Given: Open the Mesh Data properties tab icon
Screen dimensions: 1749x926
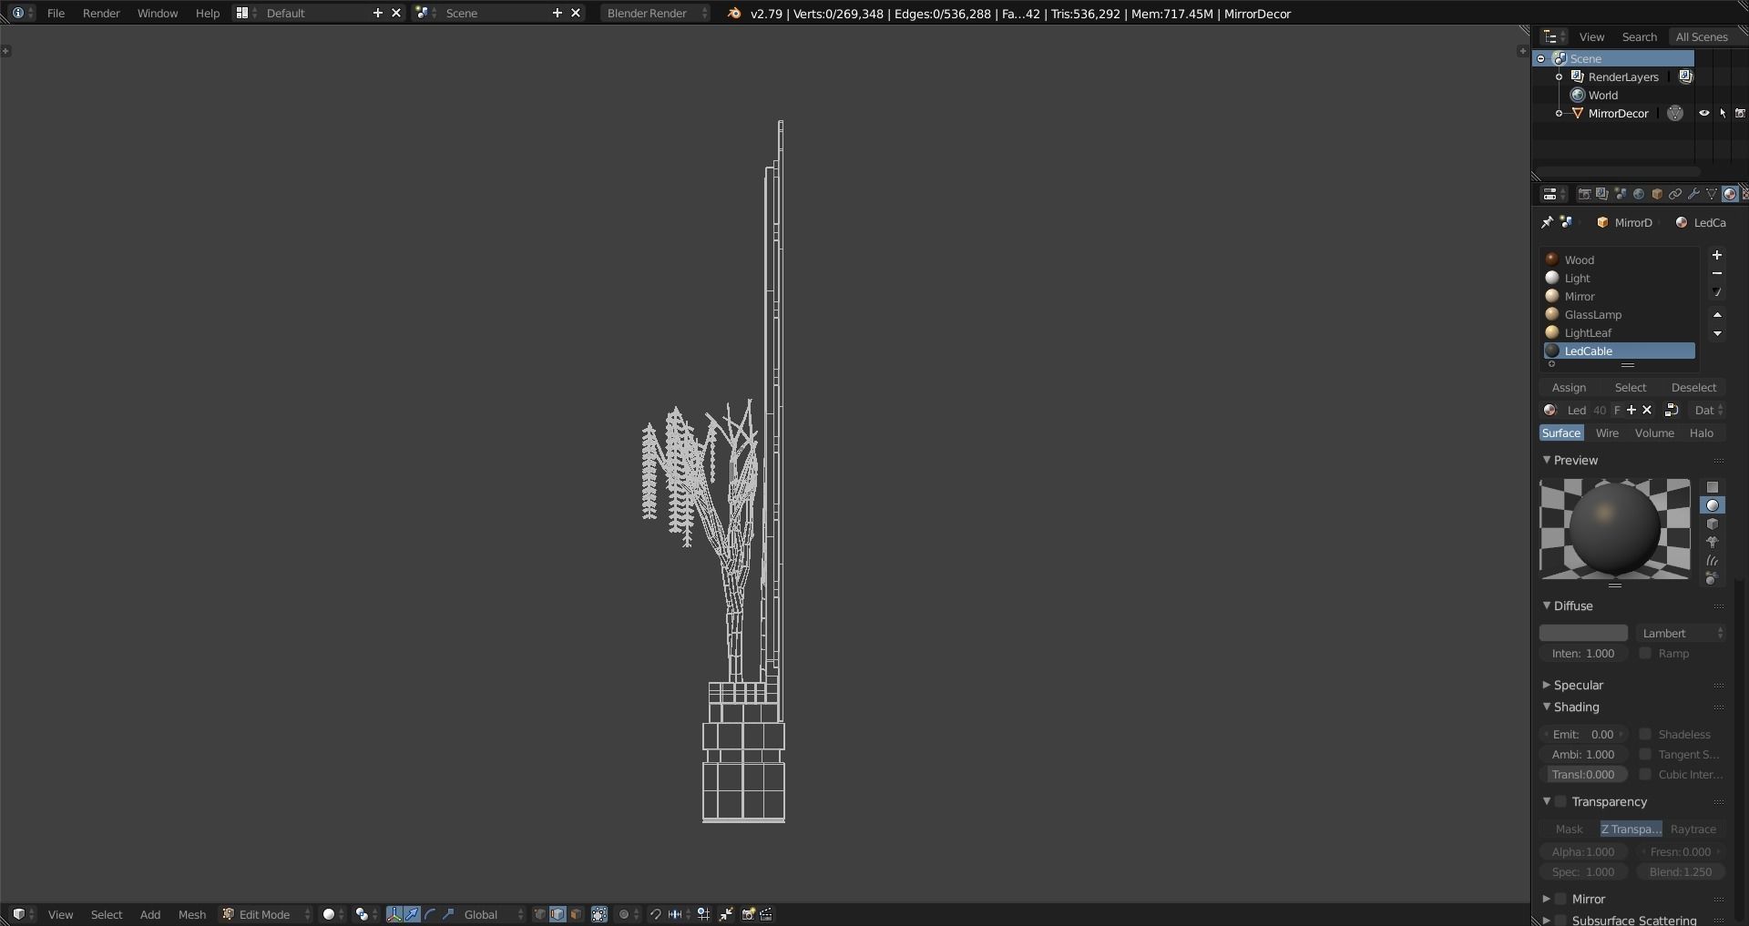Looking at the screenshot, I should coord(1712,194).
